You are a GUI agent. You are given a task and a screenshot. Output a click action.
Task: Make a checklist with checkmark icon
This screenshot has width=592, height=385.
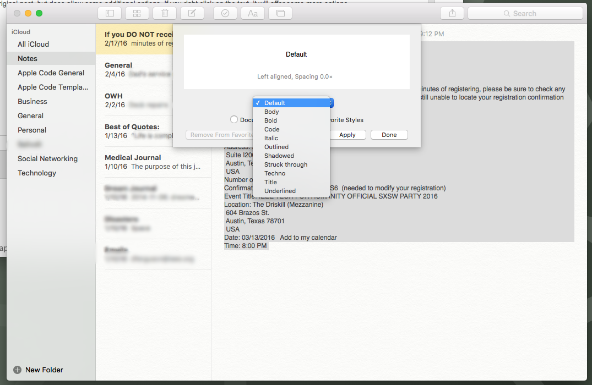(225, 13)
